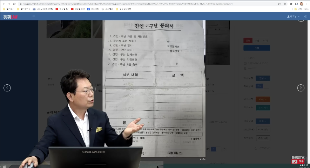Open the browser side panel icon
Image resolution: width=310 pixels, height=168 pixels.
pos(296,4)
